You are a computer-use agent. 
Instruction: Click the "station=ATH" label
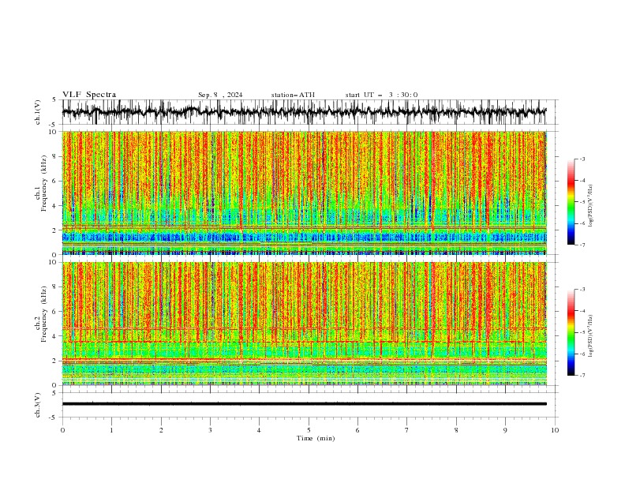pos(293,95)
